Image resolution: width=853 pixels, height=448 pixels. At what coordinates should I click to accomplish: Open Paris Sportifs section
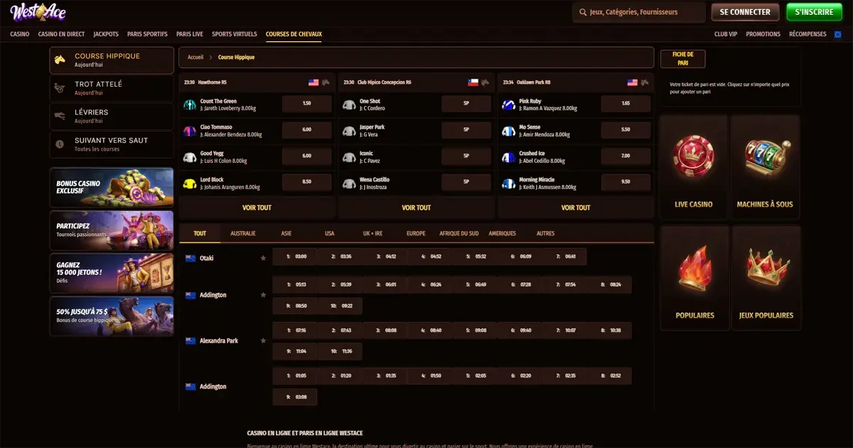147,34
